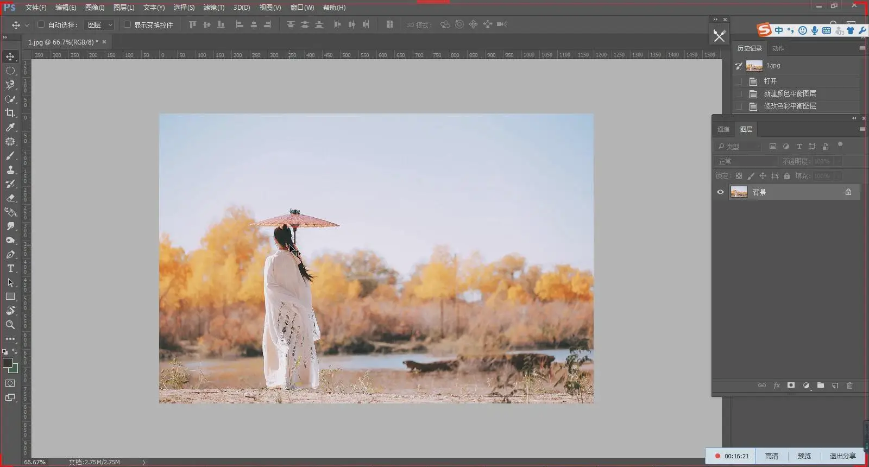This screenshot has width=869, height=467.
Task: Hide the 背景 layer with the eye icon
Action: click(720, 192)
